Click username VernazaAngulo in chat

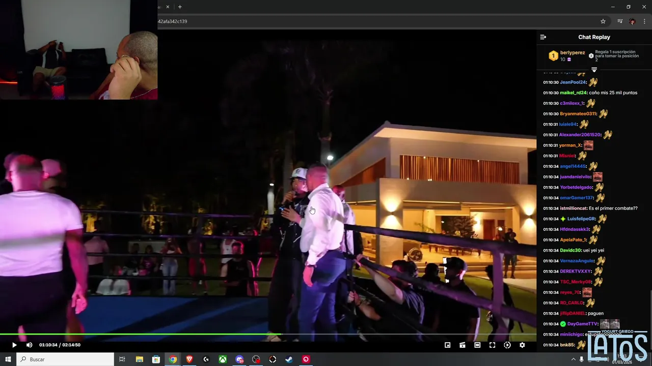tap(577, 261)
